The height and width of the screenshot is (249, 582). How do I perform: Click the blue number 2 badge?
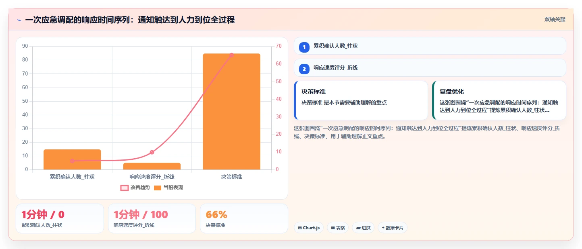[304, 69]
